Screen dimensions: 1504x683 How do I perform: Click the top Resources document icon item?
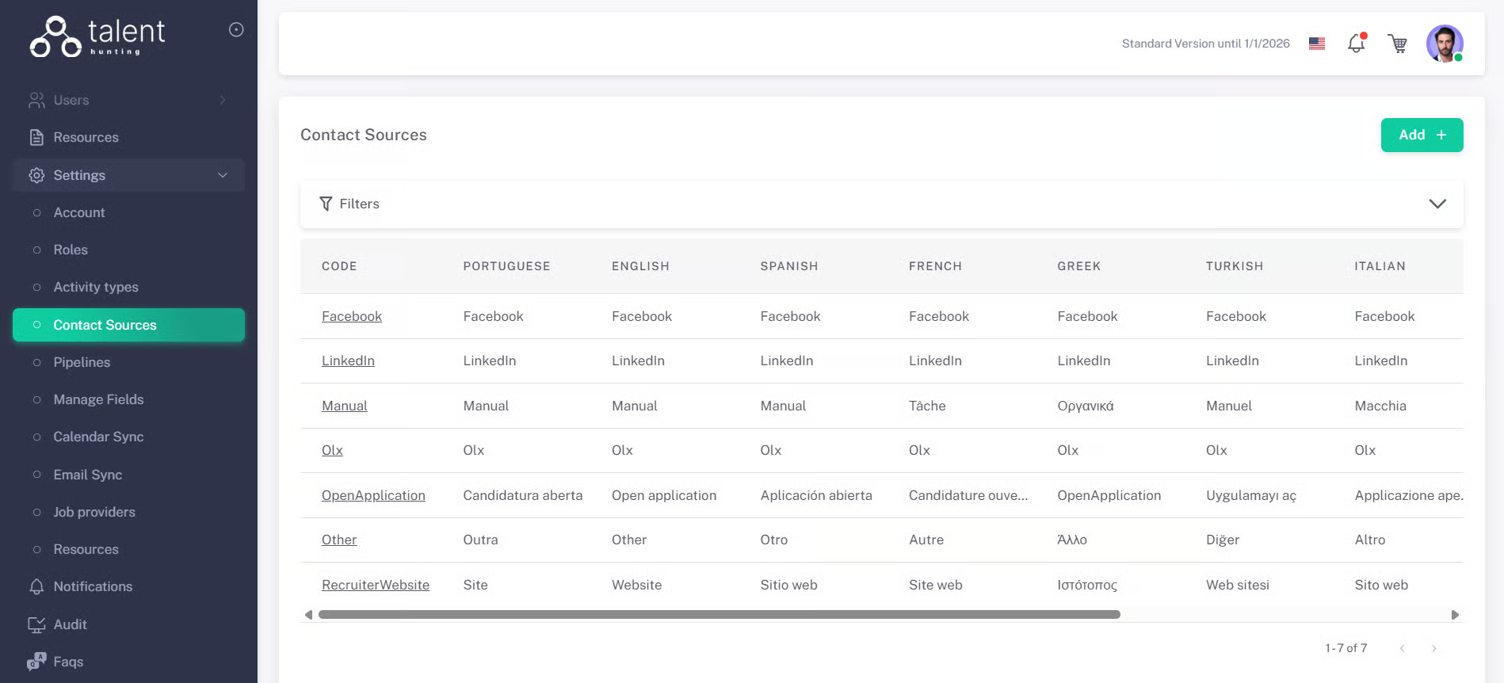tap(86, 137)
